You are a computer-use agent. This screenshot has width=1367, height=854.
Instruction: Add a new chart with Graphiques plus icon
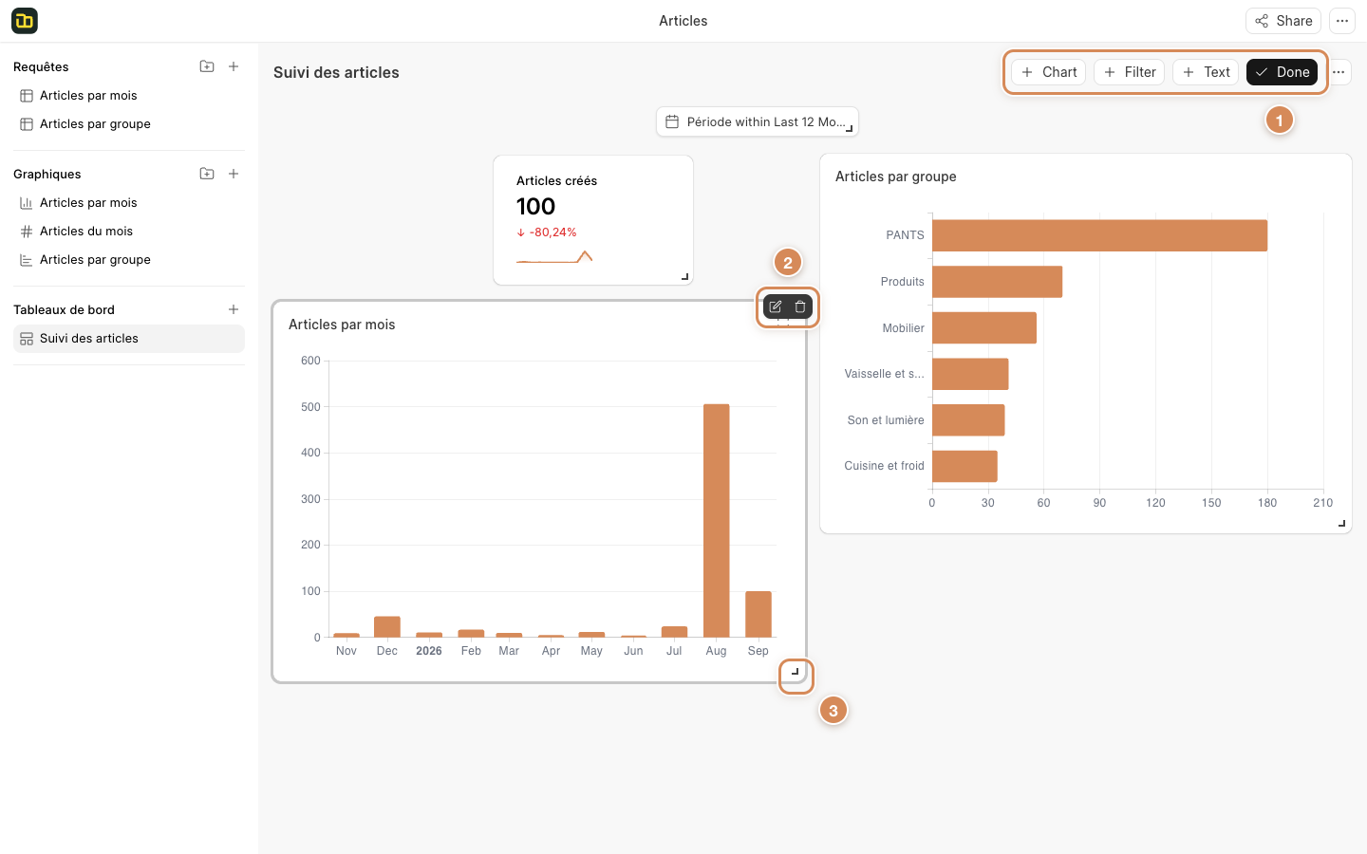[234, 174]
